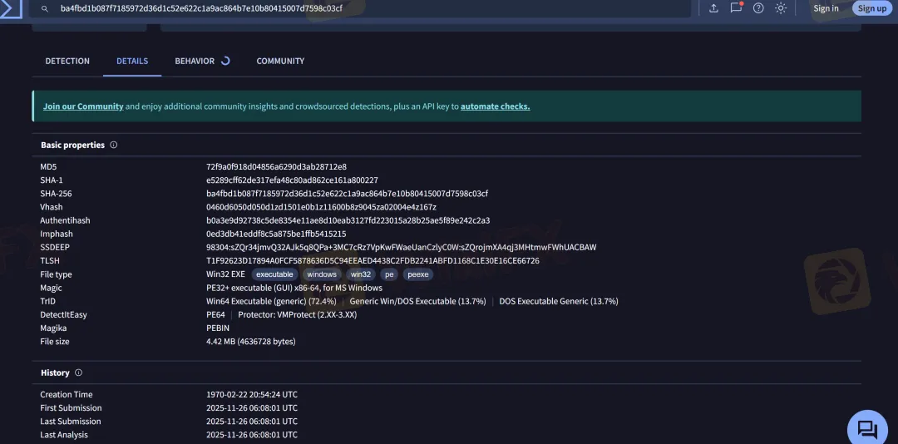
Task: Switch to the Behavior tab
Action: [x=195, y=62]
